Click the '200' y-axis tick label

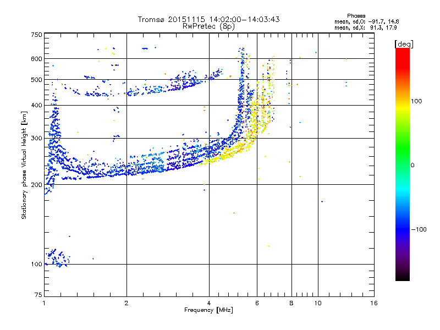(x=36, y=185)
